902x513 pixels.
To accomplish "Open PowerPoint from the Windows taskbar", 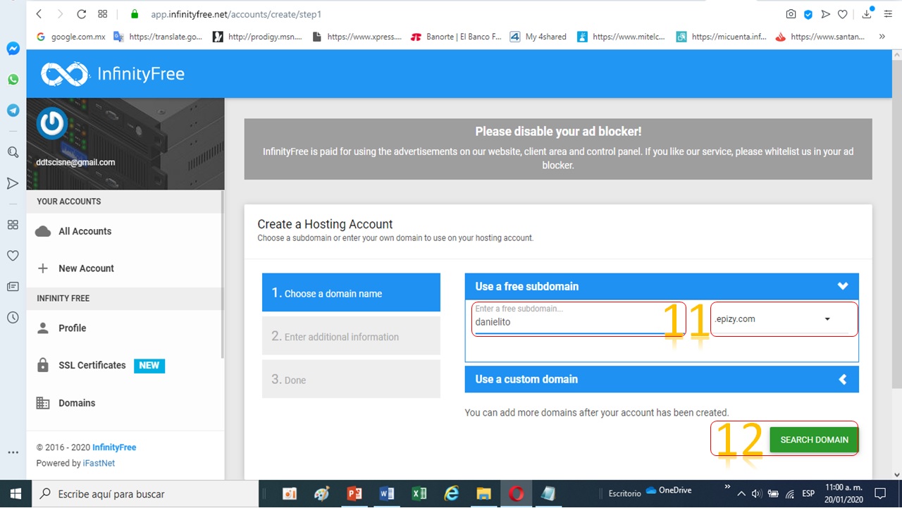I will point(354,494).
